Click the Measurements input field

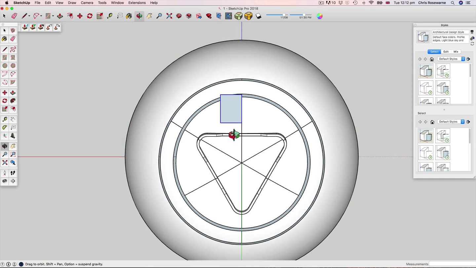tap(452, 264)
